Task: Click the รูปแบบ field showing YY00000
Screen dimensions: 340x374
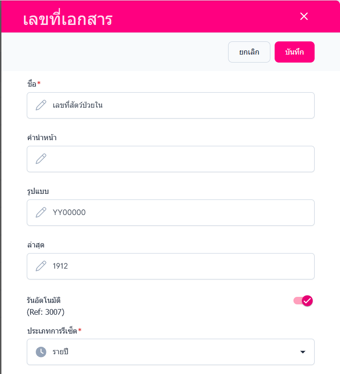Action: [x=179, y=213]
